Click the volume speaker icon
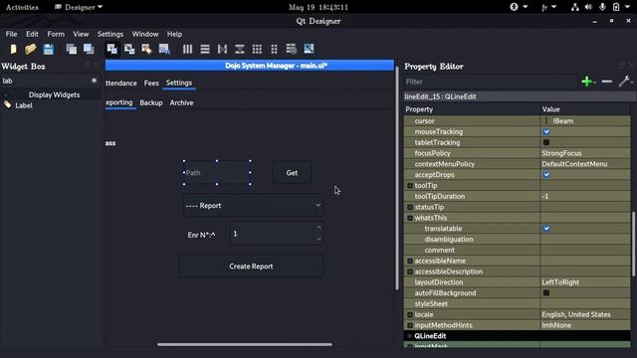637x358 pixels. [588, 7]
